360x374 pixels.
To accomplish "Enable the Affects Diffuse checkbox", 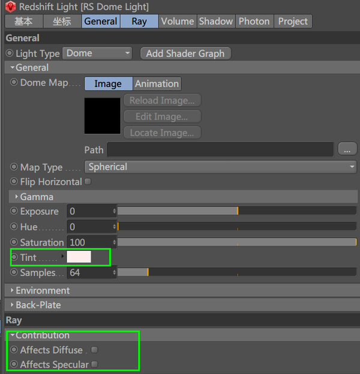I will click(x=94, y=350).
